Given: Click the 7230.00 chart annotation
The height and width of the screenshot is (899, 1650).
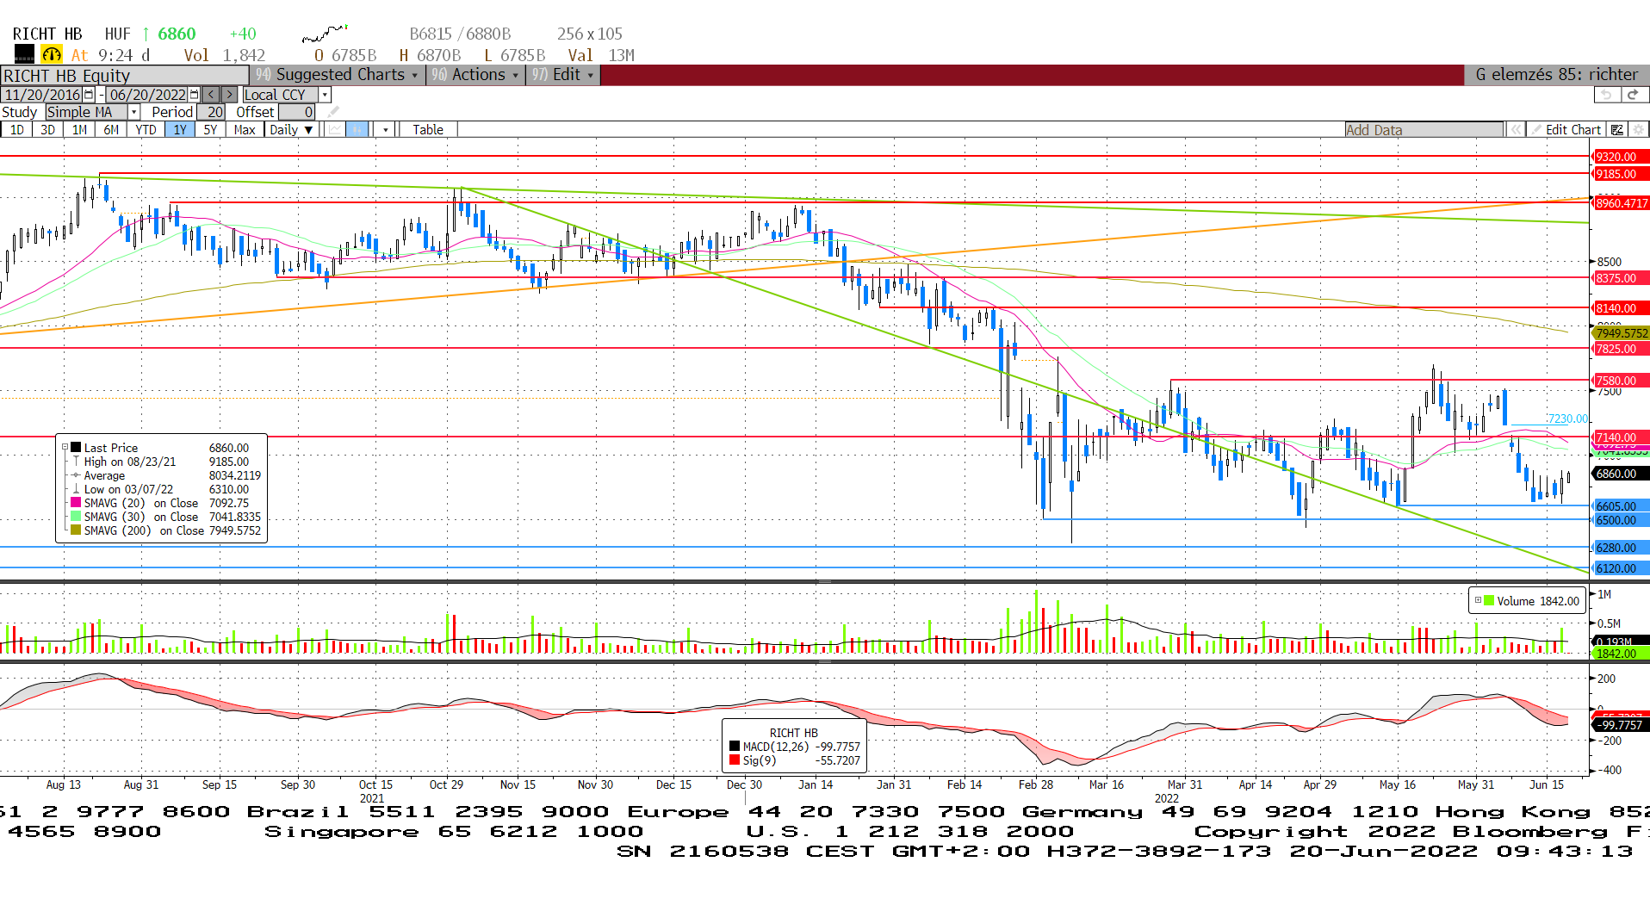Looking at the screenshot, I should coord(1568,418).
